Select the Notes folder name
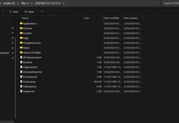The width and height of the screenshot is (179, 123). tap(26, 48)
